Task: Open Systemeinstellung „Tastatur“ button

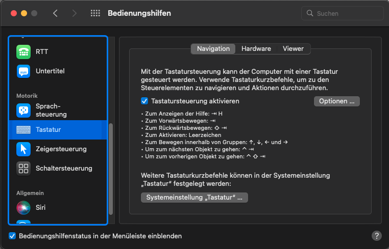Action: (194, 197)
